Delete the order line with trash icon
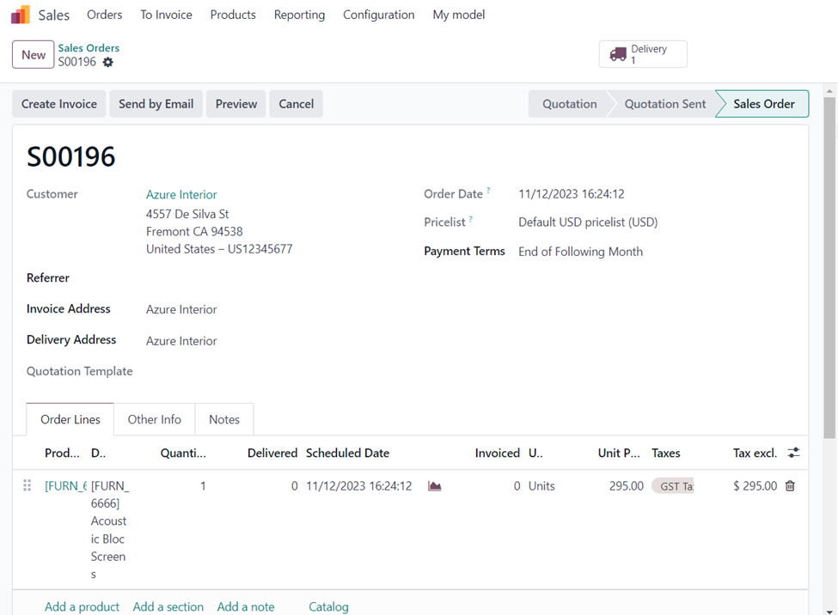 point(790,486)
